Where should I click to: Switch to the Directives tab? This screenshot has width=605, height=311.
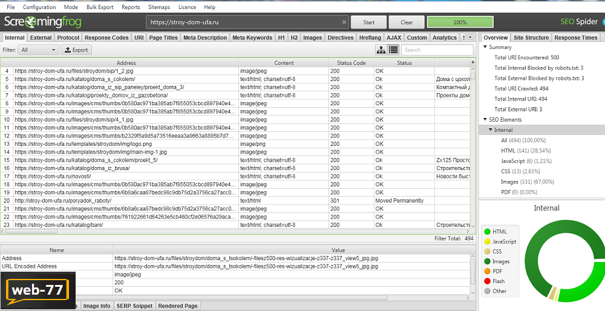tap(340, 38)
